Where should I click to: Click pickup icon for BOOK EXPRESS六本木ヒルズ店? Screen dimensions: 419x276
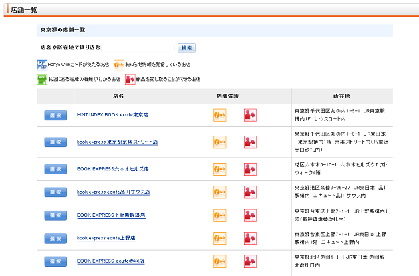coord(250,169)
